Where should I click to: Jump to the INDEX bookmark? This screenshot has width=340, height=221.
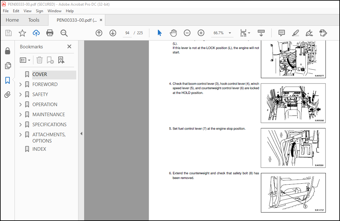point(39,149)
